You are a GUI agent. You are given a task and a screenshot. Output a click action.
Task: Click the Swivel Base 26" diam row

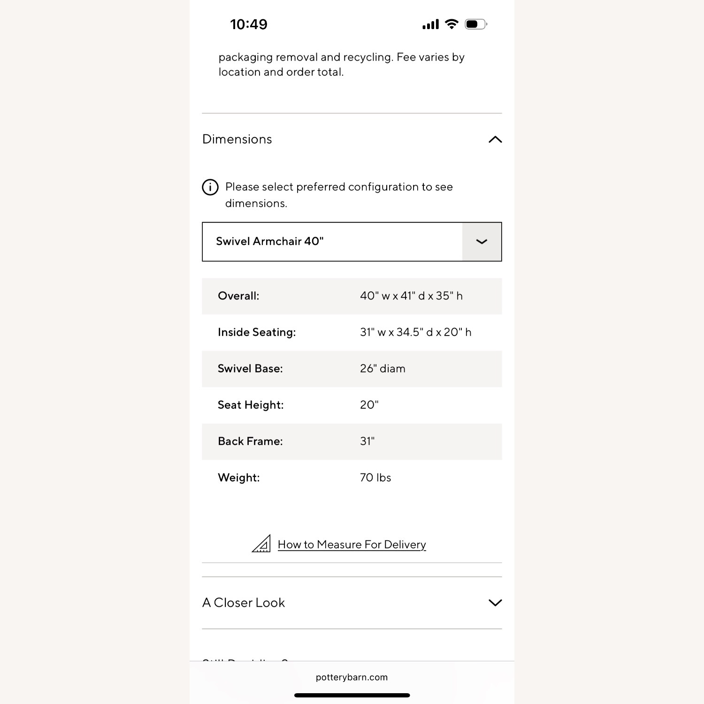[352, 369]
